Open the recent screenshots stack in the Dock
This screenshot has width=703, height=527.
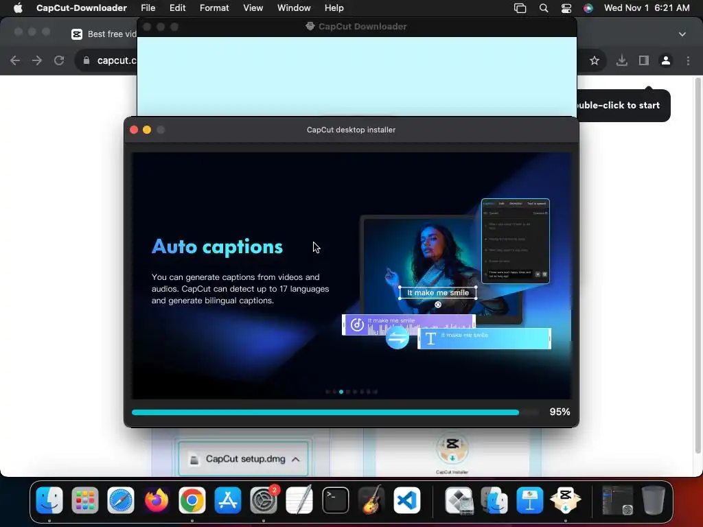pos(617,500)
